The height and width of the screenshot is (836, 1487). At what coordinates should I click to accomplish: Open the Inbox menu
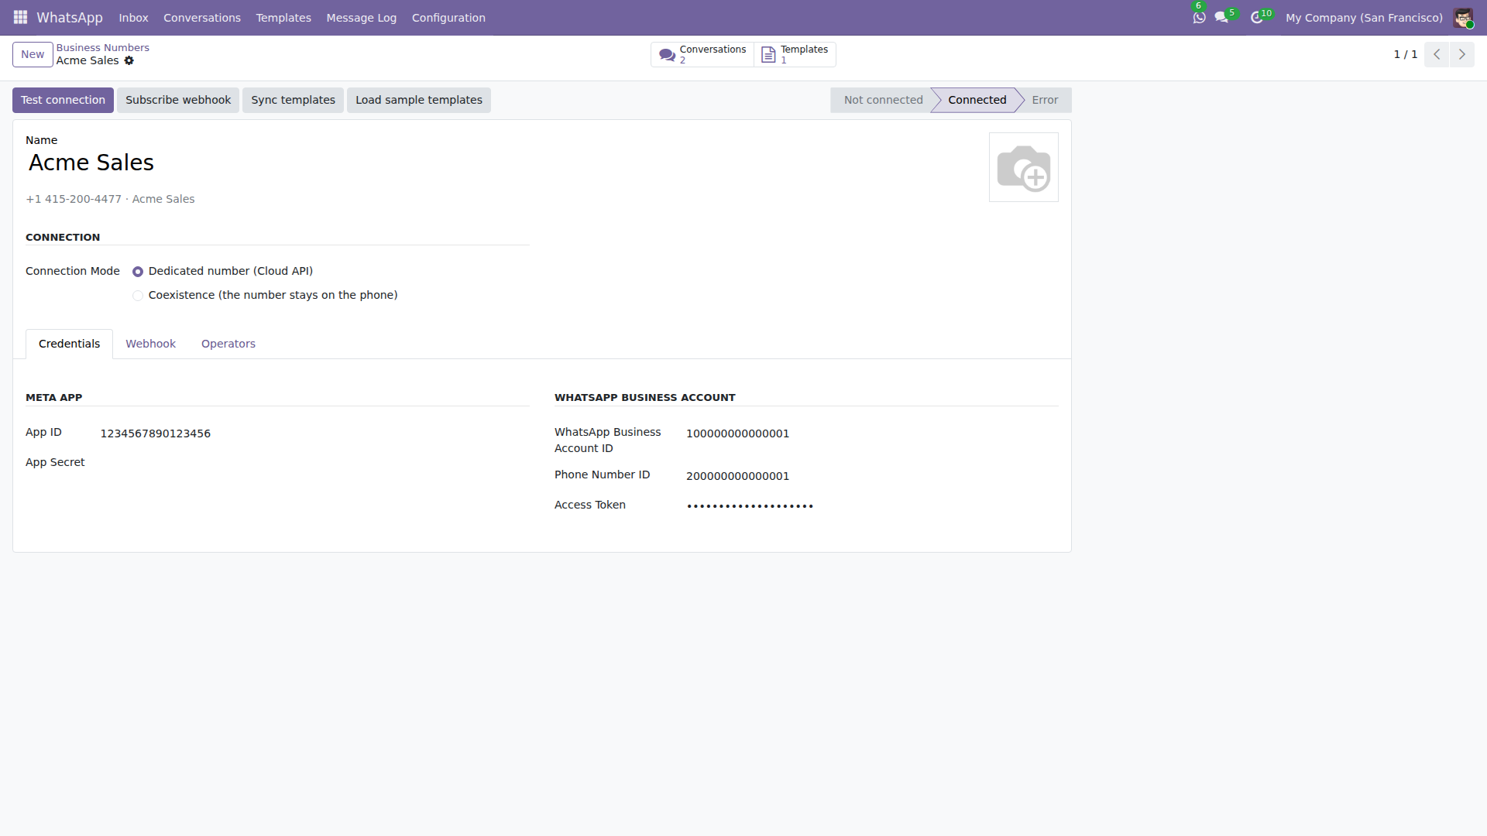coord(133,18)
